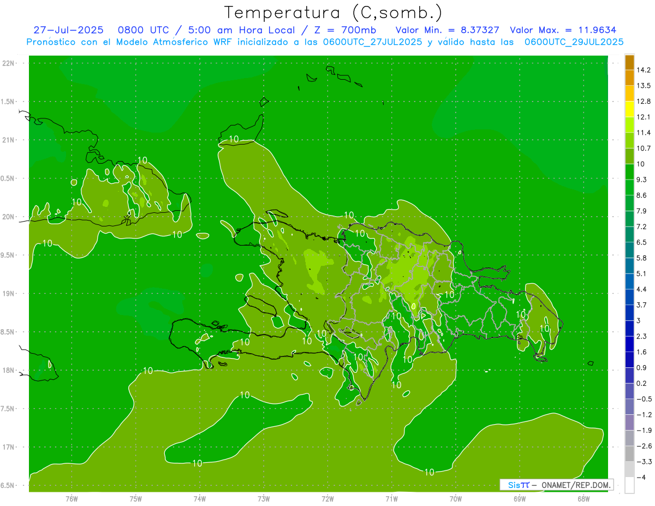Click the "5.1" color bar label
655x506 pixels.
(x=642, y=273)
